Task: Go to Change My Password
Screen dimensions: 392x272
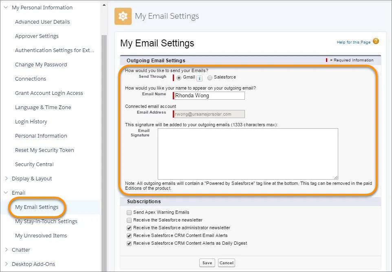Action: (x=41, y=64)
